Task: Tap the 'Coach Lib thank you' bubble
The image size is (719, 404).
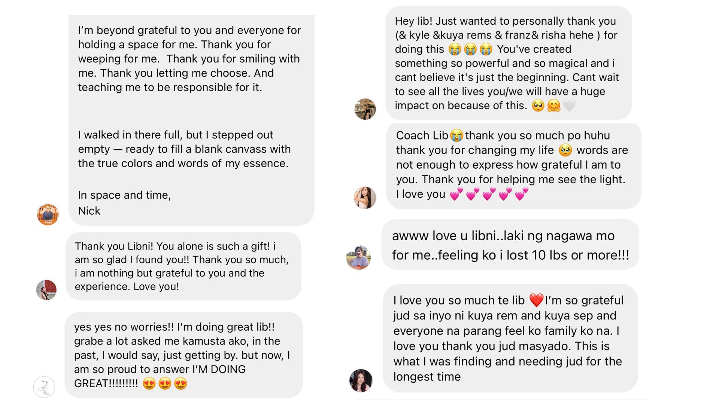Action: (514, 166)
